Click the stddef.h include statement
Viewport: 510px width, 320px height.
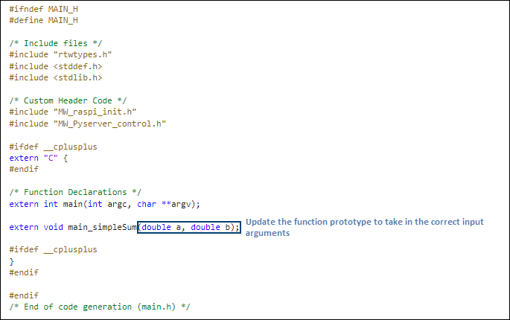pyautogui.click(x=57, y=65)
